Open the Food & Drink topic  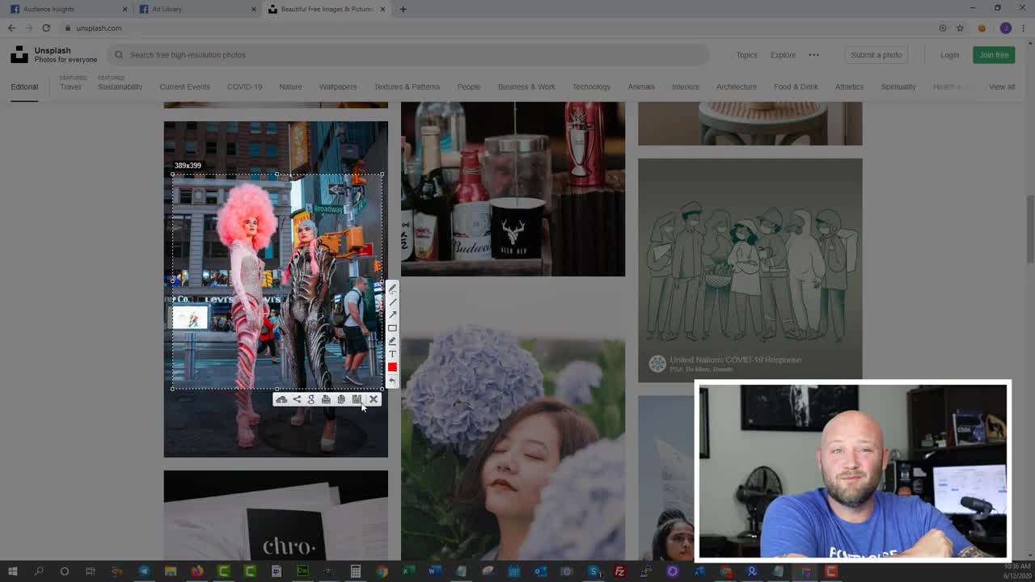[796, 86]
